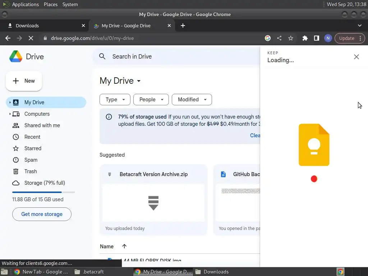Screen dimensions: 368x276
Task: Click the Google Keep lightbulb icon
Action: pos(314,145)
